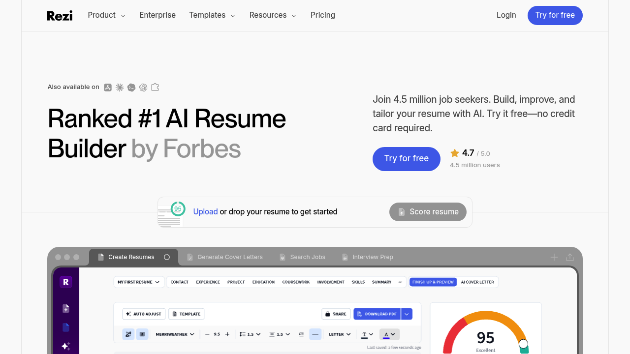Click the indent icon in formatting toolbar
This screenshot has width=630, height=354.
[x=301, y=334]
